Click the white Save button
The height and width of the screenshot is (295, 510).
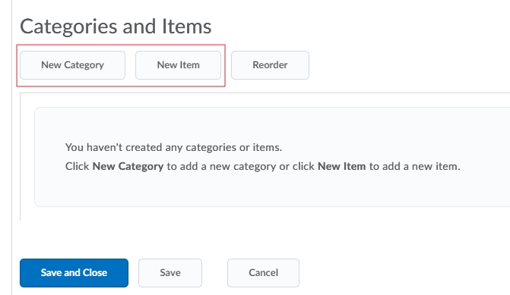[170, 272]
